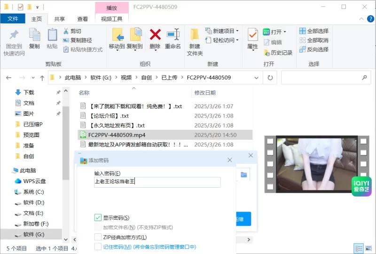
Task: Click the Pin to Quick access icon
Action: pos(14,35)
